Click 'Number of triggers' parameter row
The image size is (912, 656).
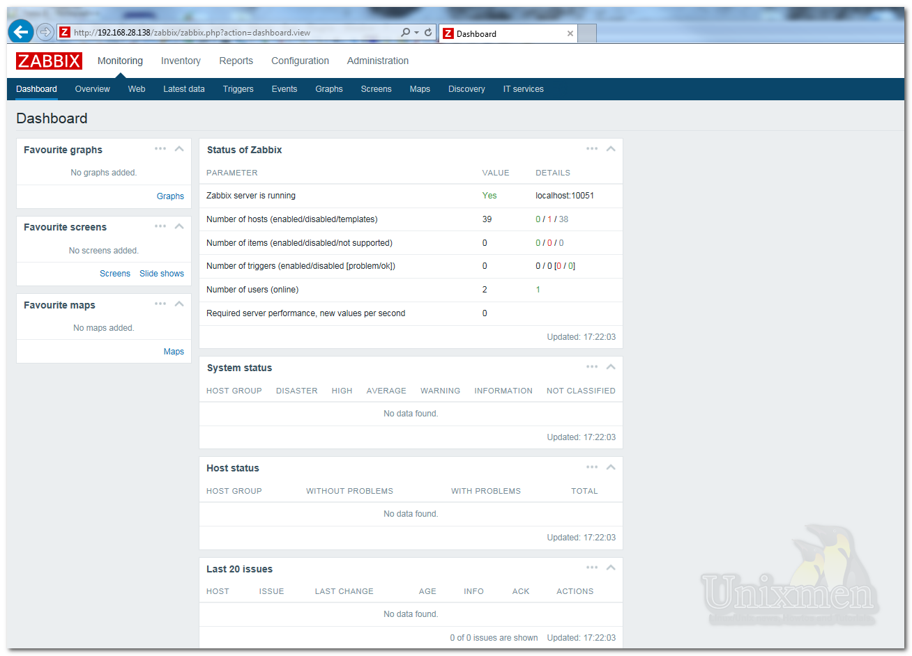(x=411, y=266)
